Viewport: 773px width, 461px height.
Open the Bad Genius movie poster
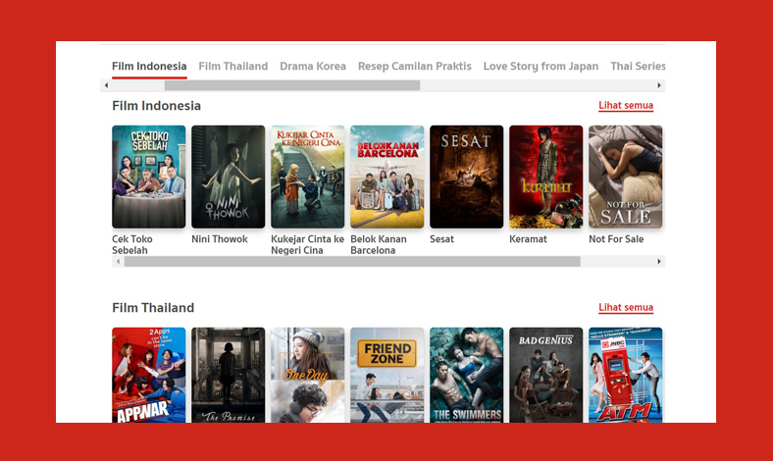545,375
